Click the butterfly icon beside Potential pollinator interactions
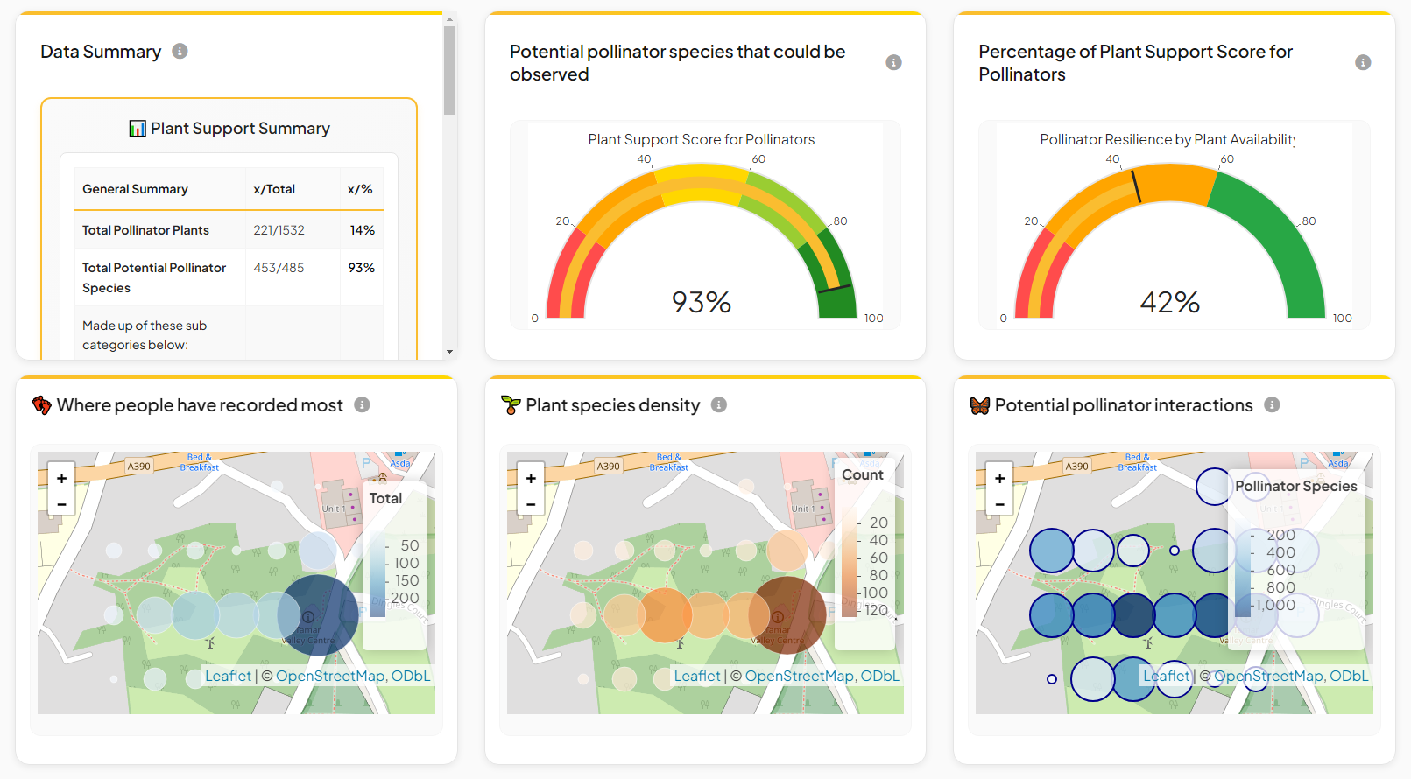This screenshot has width=1411, height=779. click(980, 405)
